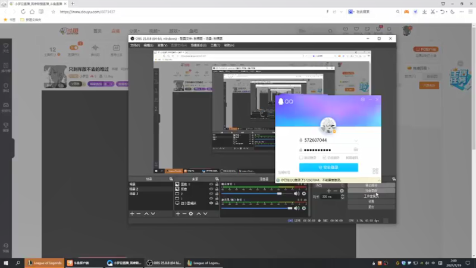Open desktop audio settings gear in OBS mixer
Screen dimensions: 476x268
(304, 194)
